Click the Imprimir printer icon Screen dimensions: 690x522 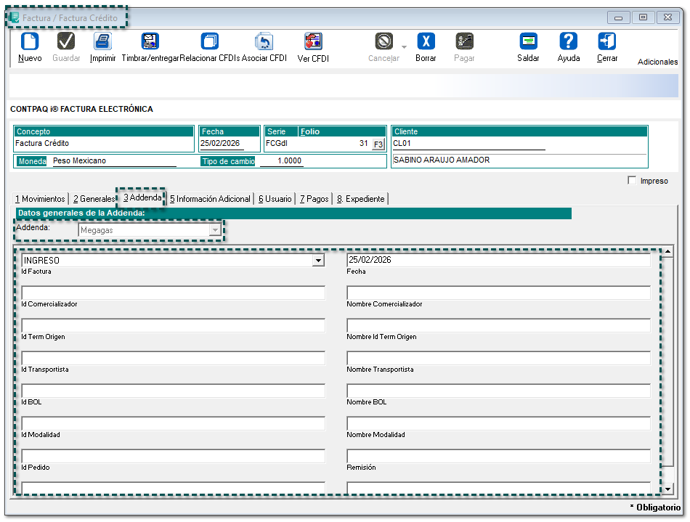(102, 41)
